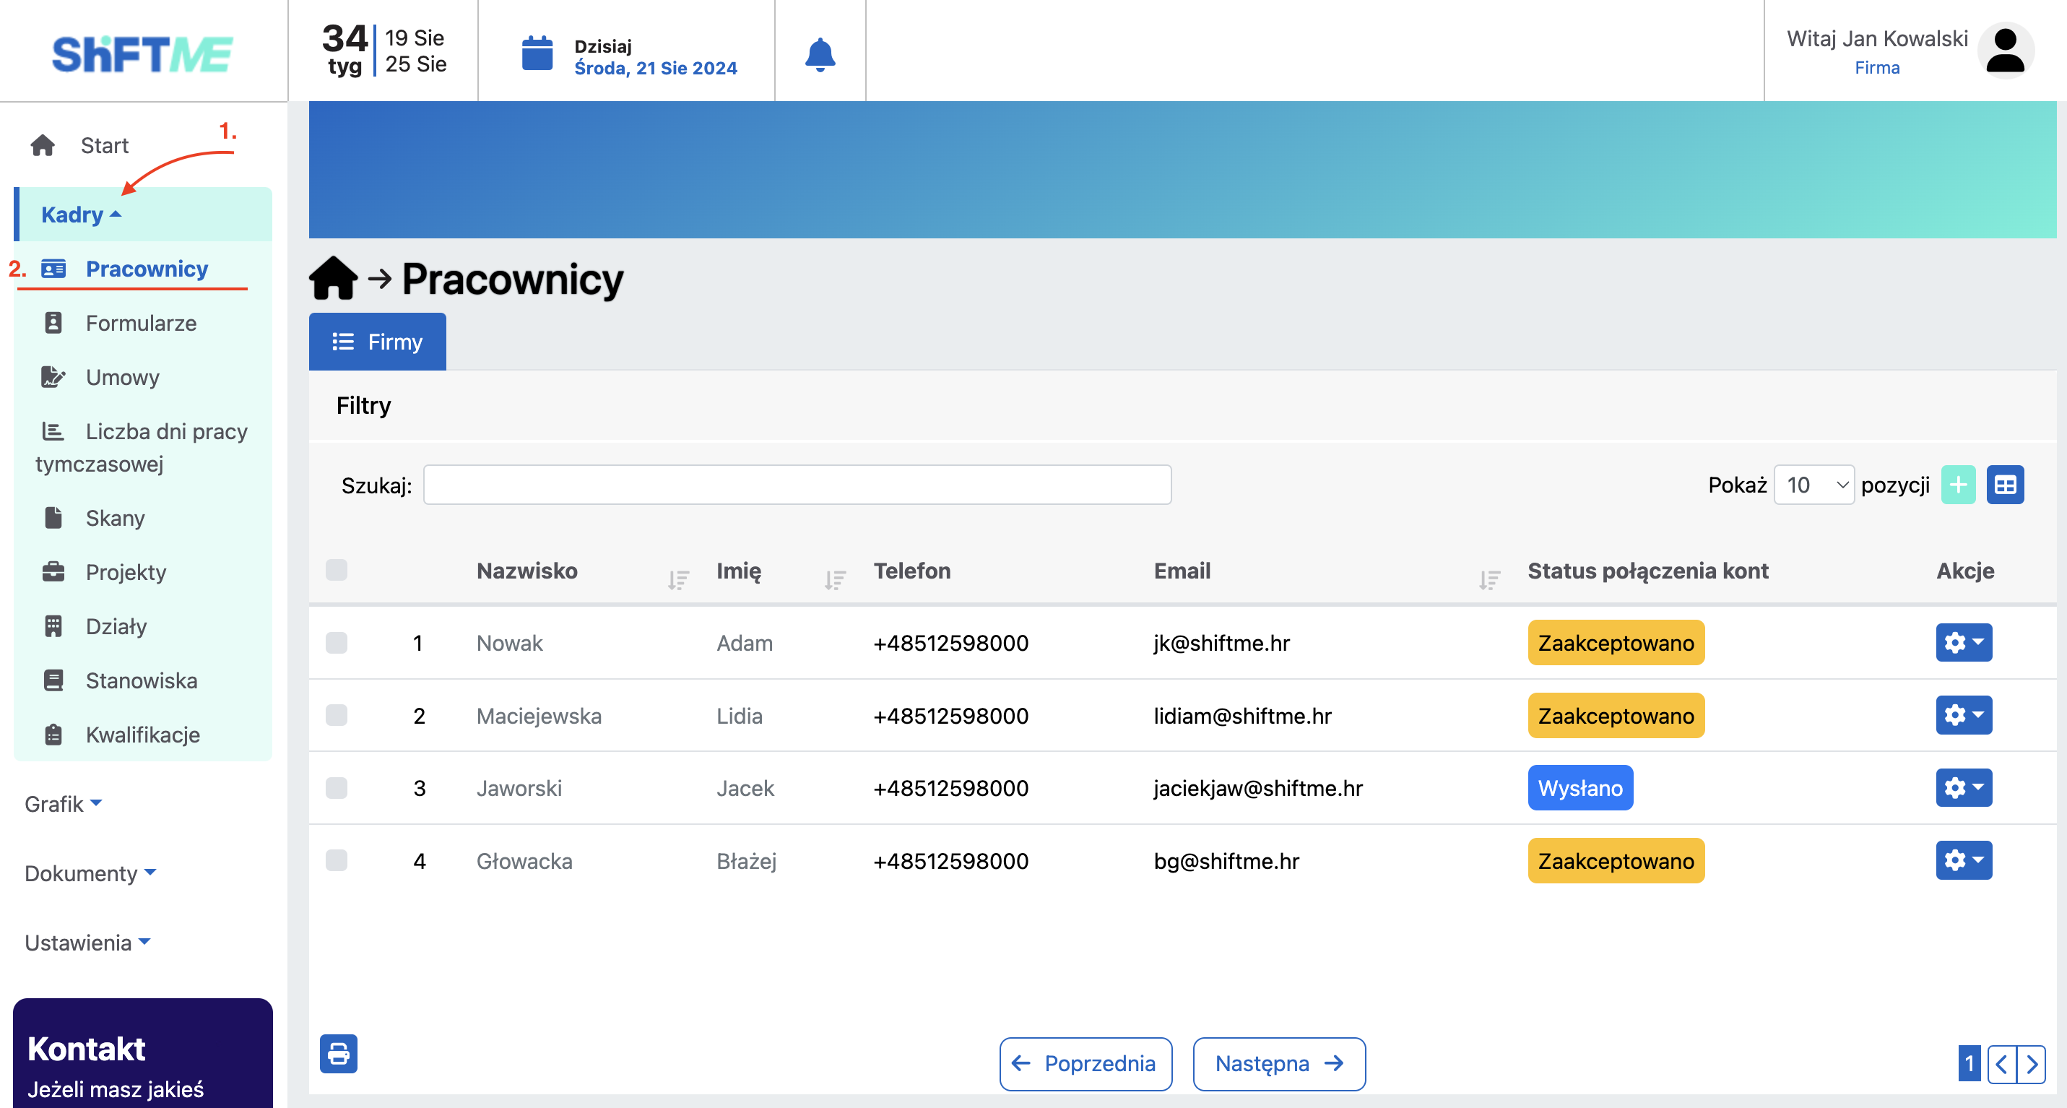Click the calendar icon next to Dzisiaj
Viewport: 2067px width, 1108px height.
[x=537, y=53]
